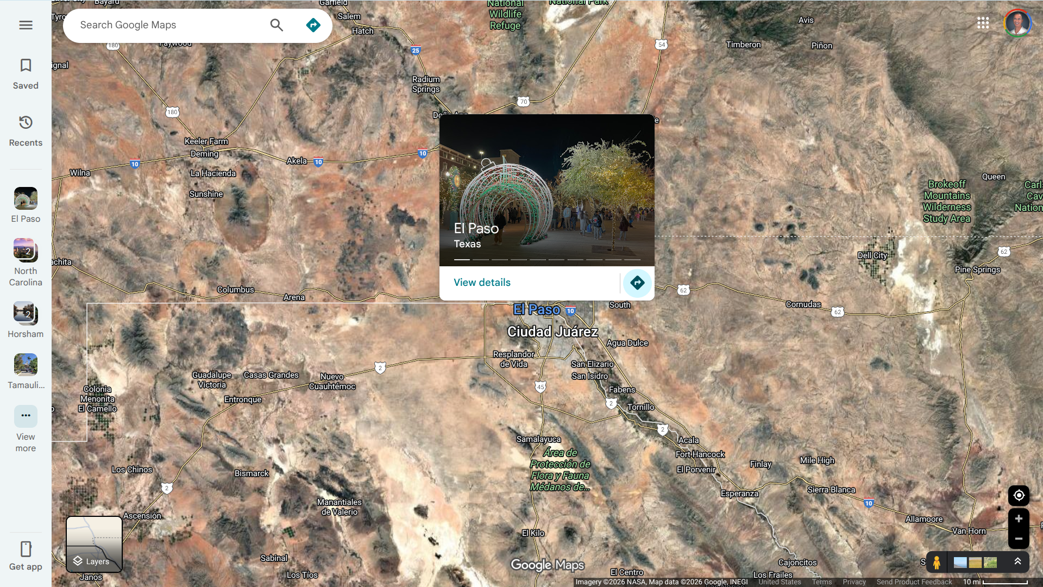Open the Saved places panel
The image size is (1043, 587).
(26, 73)
